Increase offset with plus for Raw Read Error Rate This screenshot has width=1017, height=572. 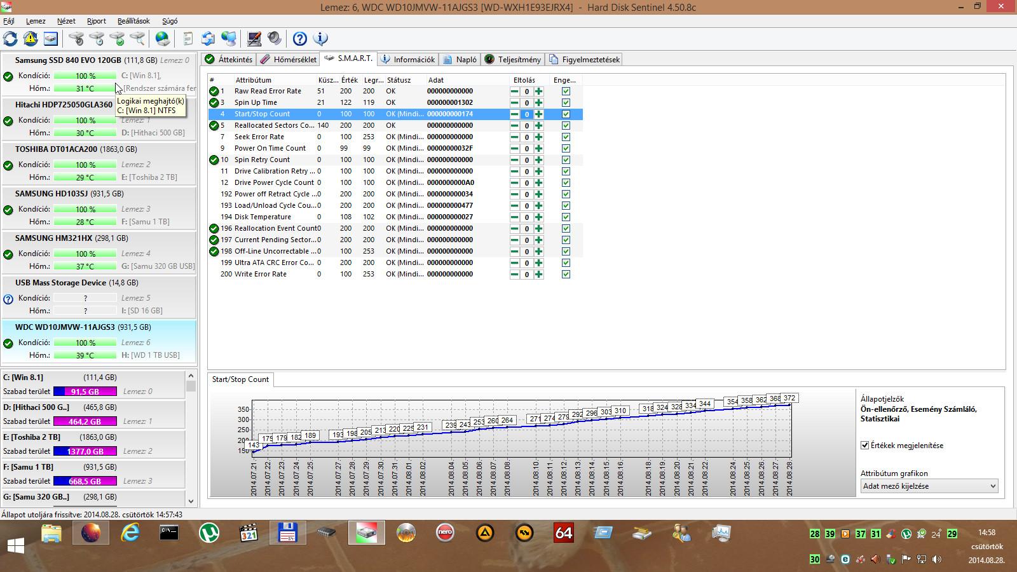tap(539, 91)
